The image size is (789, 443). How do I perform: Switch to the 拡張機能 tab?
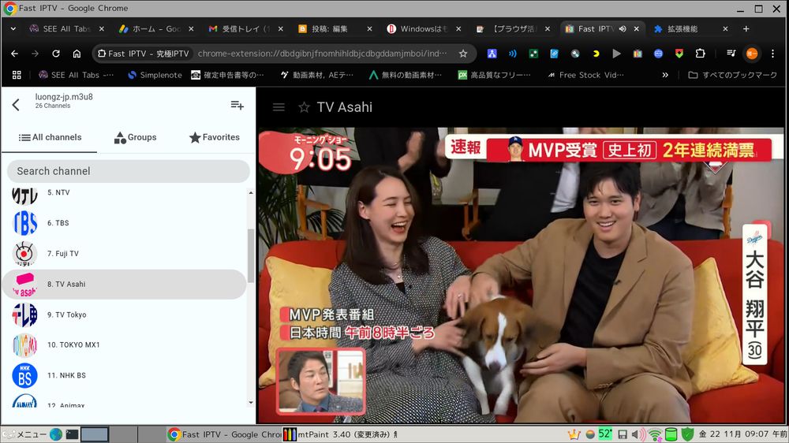[691, 28]
